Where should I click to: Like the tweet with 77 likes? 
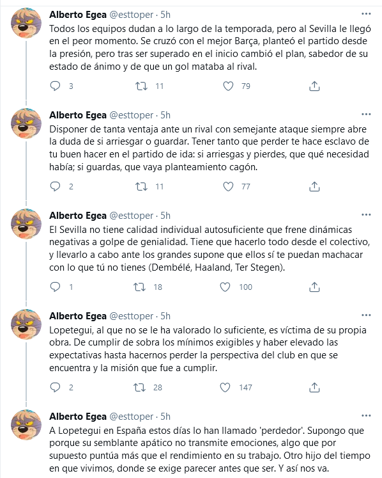[x=228, y=186]
